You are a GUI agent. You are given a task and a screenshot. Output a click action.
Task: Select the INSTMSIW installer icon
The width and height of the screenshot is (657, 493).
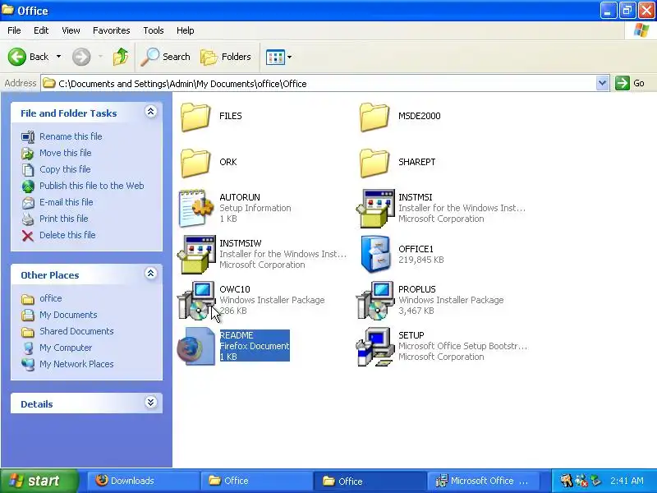point(196,254)
